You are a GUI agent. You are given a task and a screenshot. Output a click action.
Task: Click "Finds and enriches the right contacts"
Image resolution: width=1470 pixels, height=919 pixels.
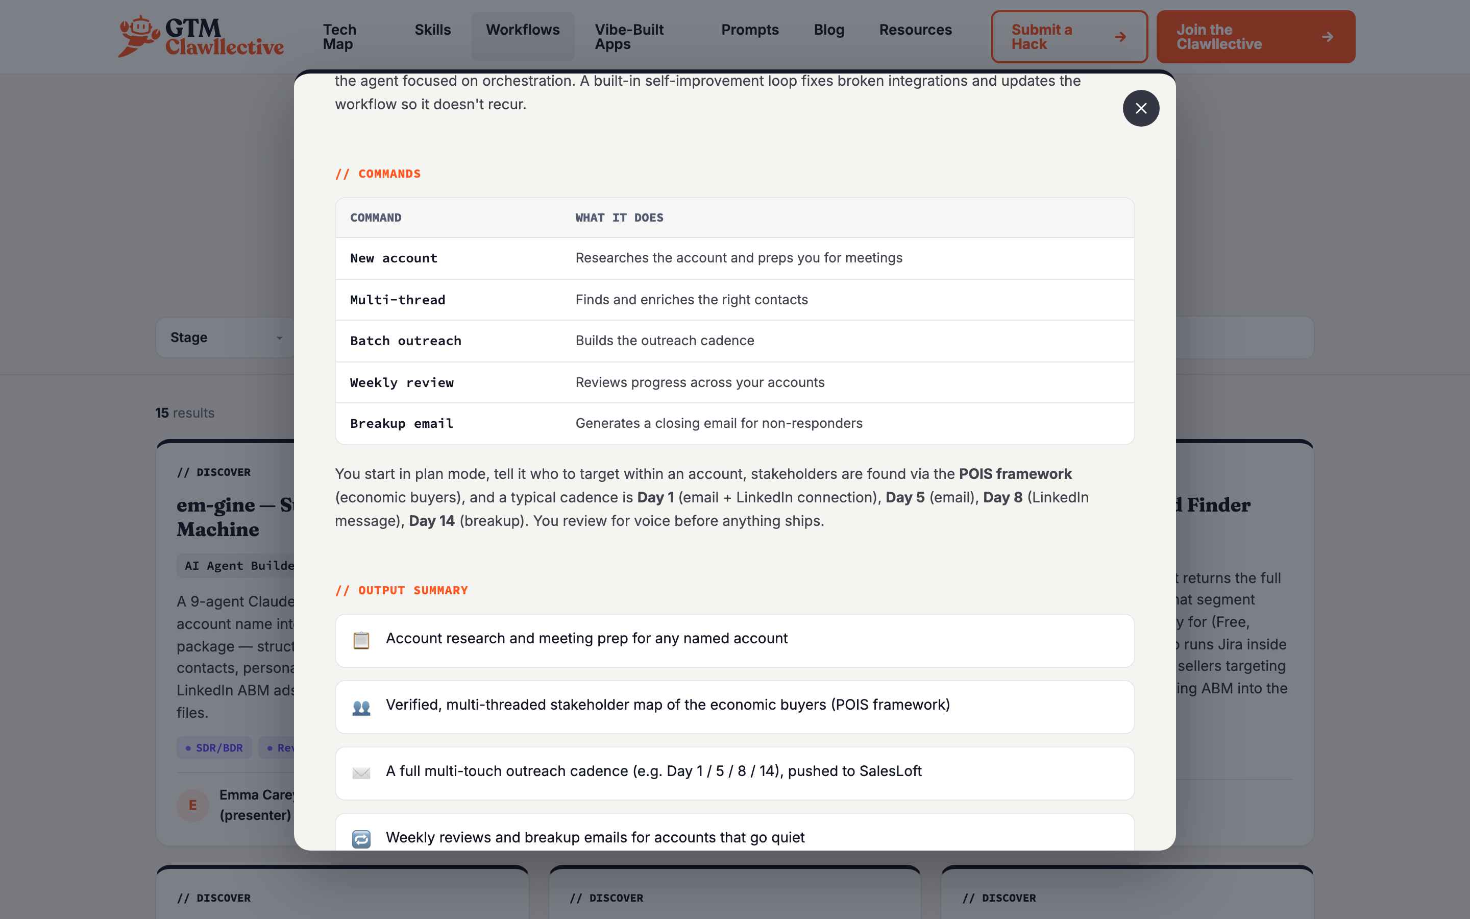click(x=691, y=300)
